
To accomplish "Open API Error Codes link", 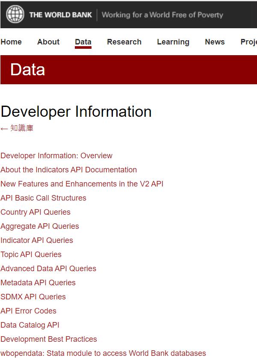I will (x=29, y=311).
